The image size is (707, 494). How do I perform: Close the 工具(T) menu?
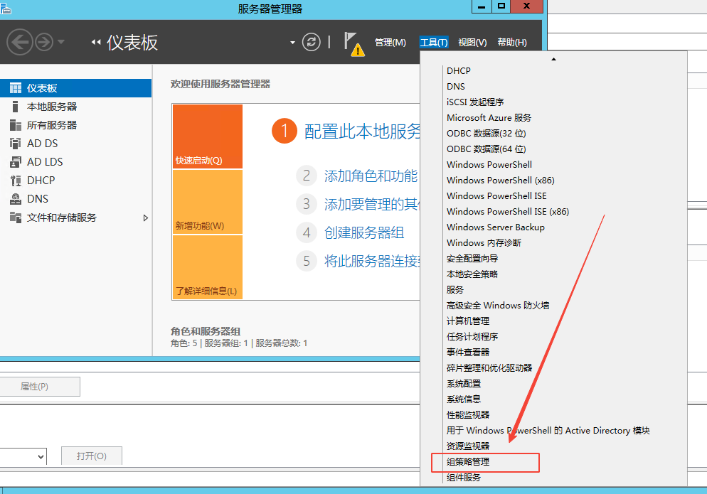pos(434,43)
